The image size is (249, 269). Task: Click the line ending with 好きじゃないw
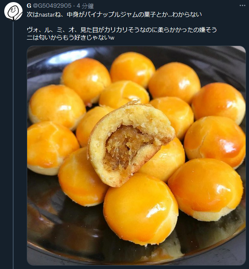pos(71,38)
